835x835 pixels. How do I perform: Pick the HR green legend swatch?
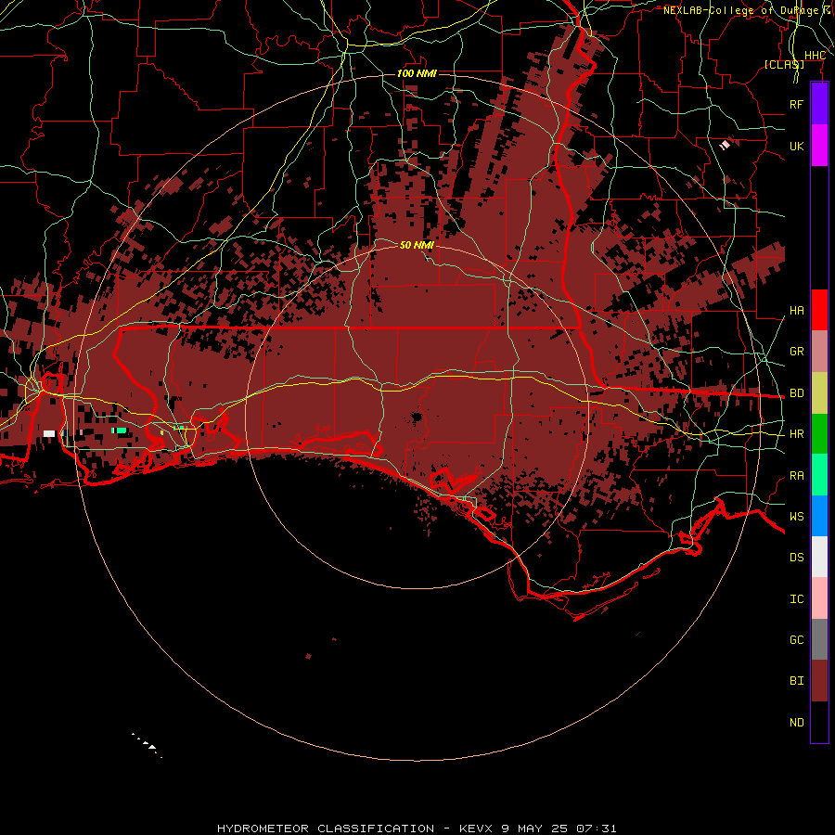(819, 433)
